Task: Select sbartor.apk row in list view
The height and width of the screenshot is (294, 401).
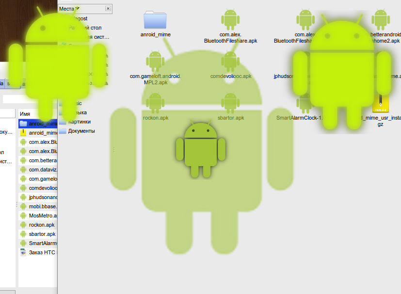Action: (38, 234)
